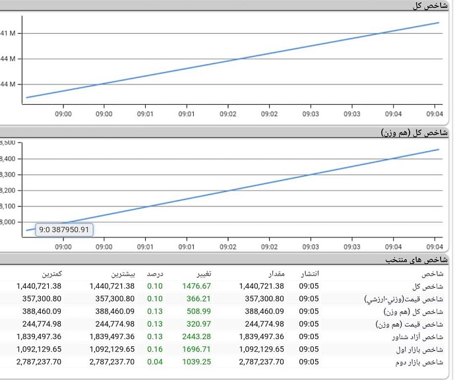Click the 8,400 axis label in lower chart
This screenshot has width=455, height=380.
[x=8, y=159]
